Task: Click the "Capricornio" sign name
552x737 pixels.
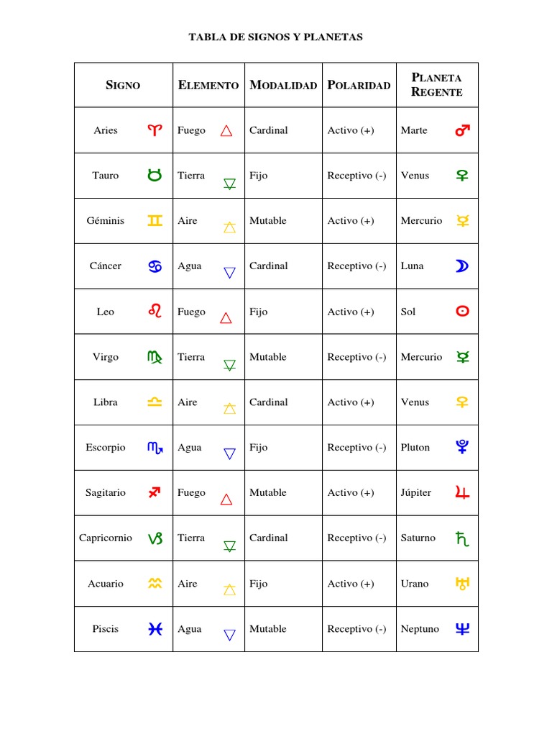Action: click(x=106, y=538)
